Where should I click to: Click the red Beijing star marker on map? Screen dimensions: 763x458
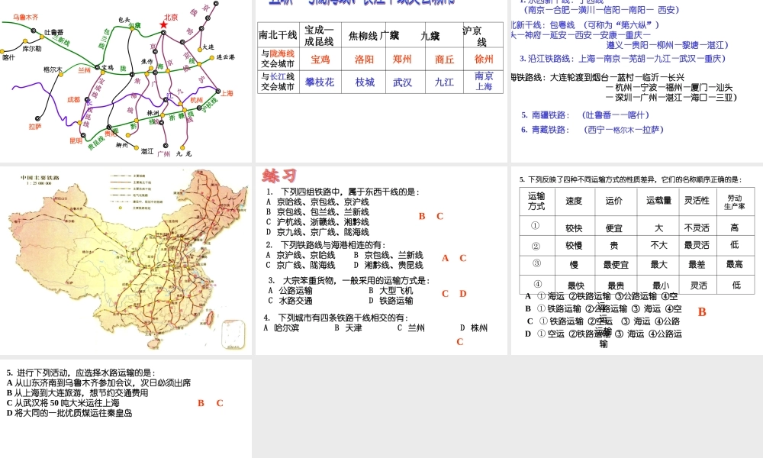163,25
